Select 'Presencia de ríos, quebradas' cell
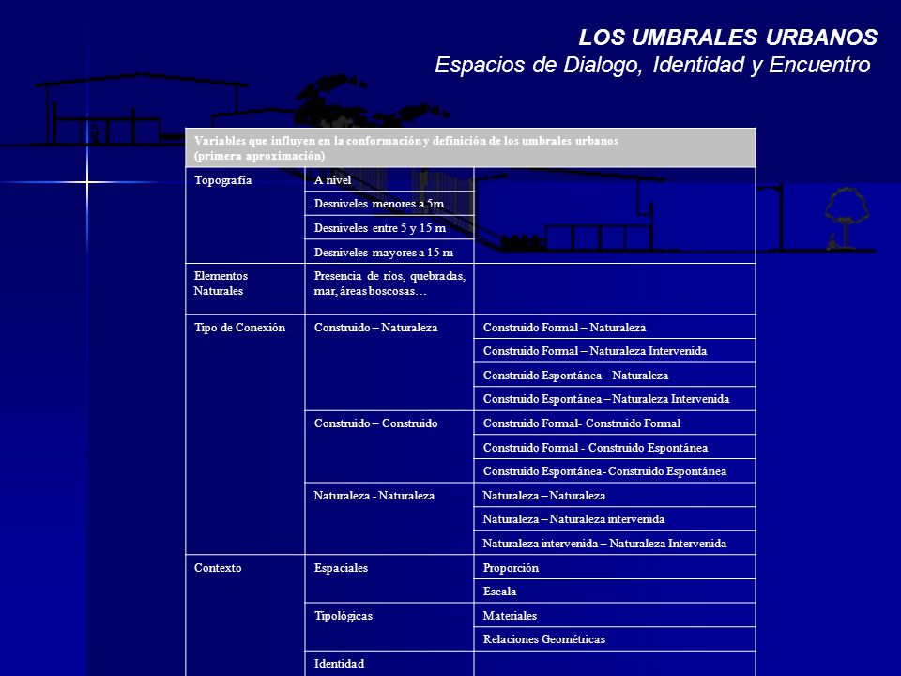Viewport: 901px width, 676px height. coord(389,288)
